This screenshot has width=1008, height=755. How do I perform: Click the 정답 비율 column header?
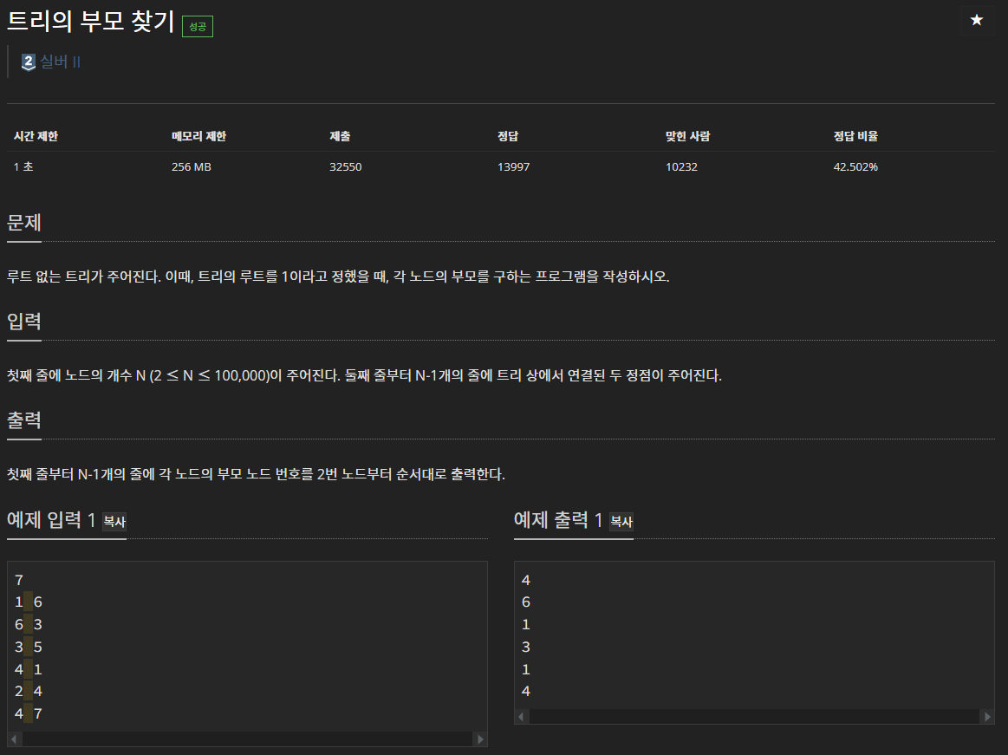(x=855, y=136)
